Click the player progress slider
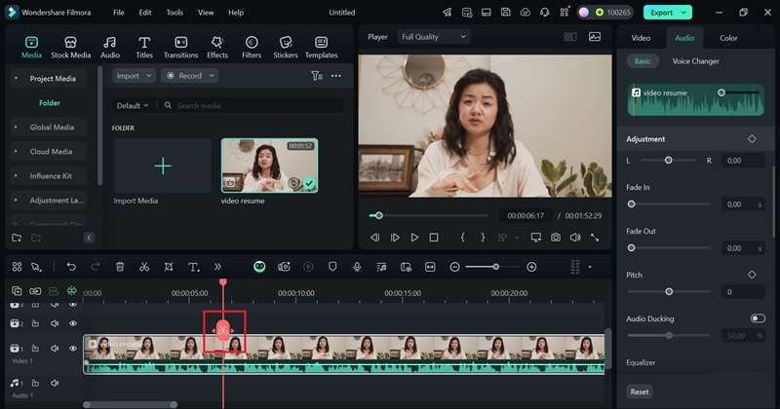The width and height of the screenshot is (780, 409). click(428, 215)
